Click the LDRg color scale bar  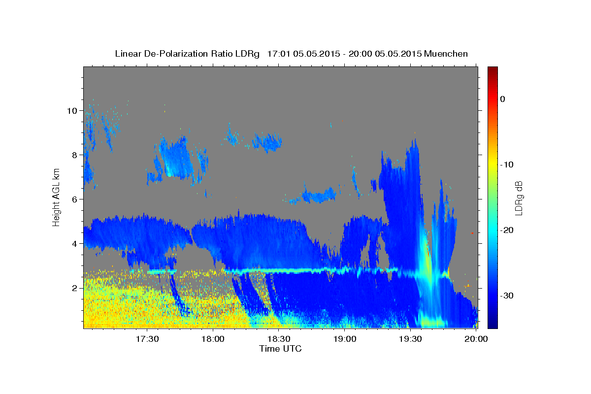[x=492, y=197]
